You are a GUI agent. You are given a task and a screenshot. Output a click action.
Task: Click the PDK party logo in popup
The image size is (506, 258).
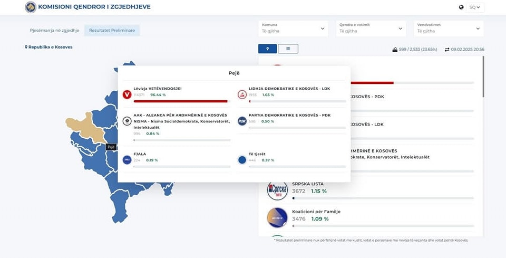[x=242, y=121]
